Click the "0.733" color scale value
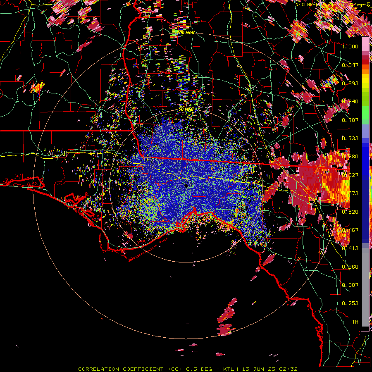The height and width of the screenshot is (372, 372). pos(350,138)
